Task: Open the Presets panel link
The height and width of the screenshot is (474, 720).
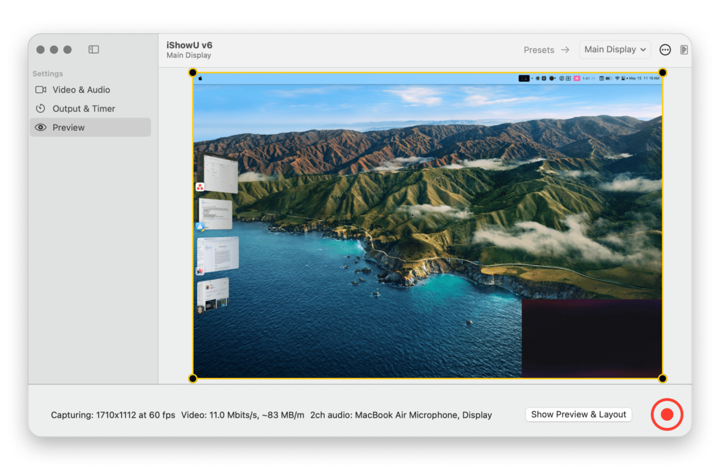Action: [539, 50]
